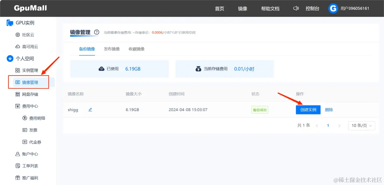This screenshot has width=384, height=185.
Task: Click the 高可用云 cloud icon
Action: 18,47
